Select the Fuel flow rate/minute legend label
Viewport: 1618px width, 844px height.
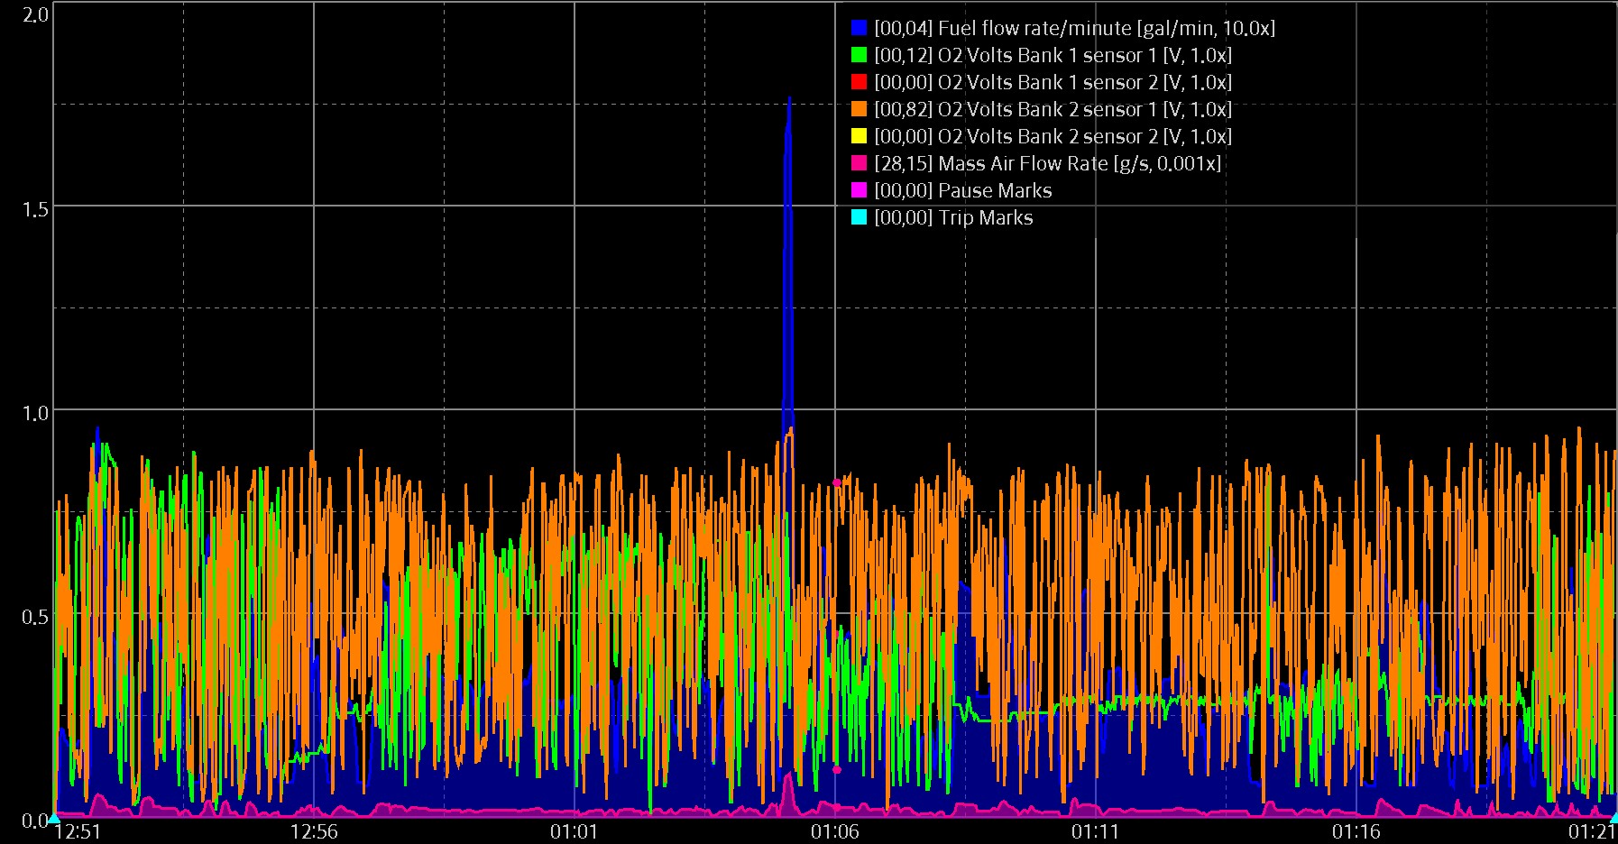pos(1074,28)
